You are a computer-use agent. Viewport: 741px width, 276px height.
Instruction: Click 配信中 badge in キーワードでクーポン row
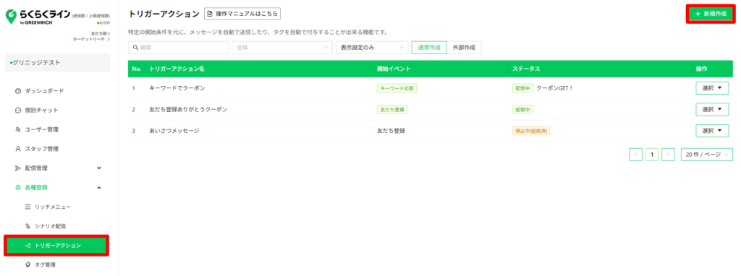[523, 87]
